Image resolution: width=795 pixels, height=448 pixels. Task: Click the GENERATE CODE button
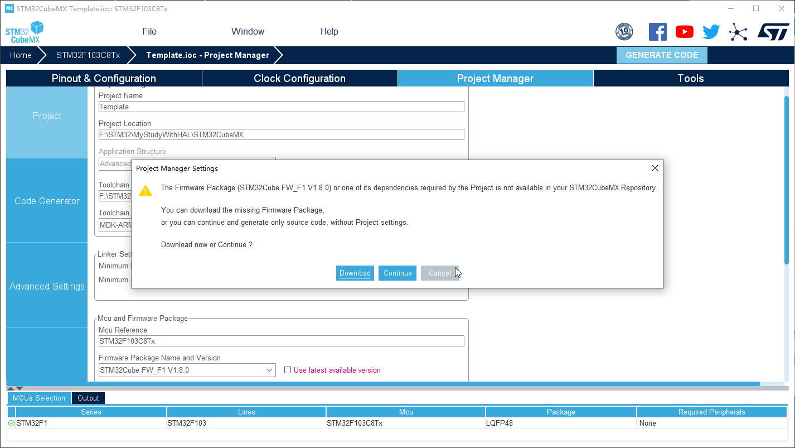tap(662, 55)
